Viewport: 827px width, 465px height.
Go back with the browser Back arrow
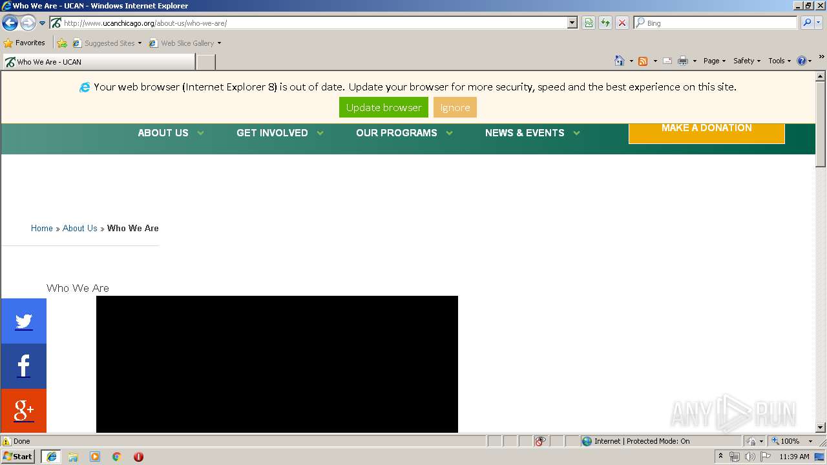10,23
